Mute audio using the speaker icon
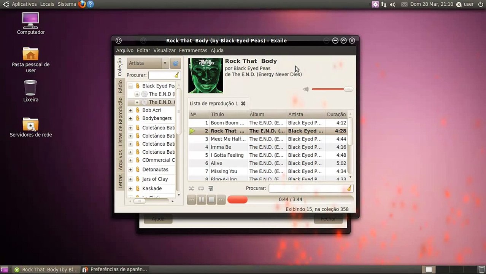 (306, 89)
